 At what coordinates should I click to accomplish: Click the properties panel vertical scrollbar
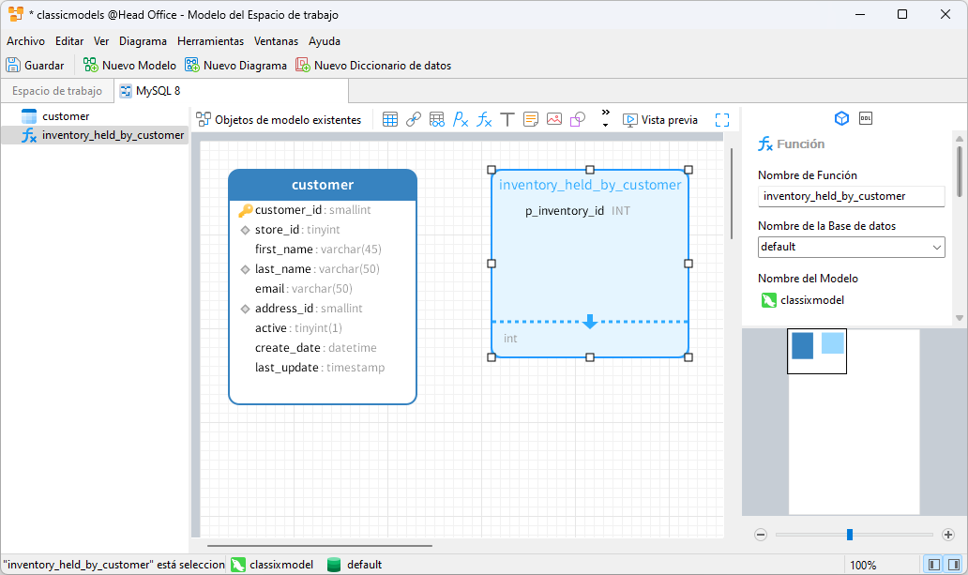(x=960, y=171)
